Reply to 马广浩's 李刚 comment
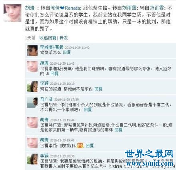The height and width of the screenshot is (170, 176). 88,110
